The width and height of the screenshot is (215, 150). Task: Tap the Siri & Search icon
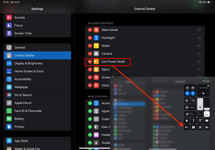(x=9, y=95)
